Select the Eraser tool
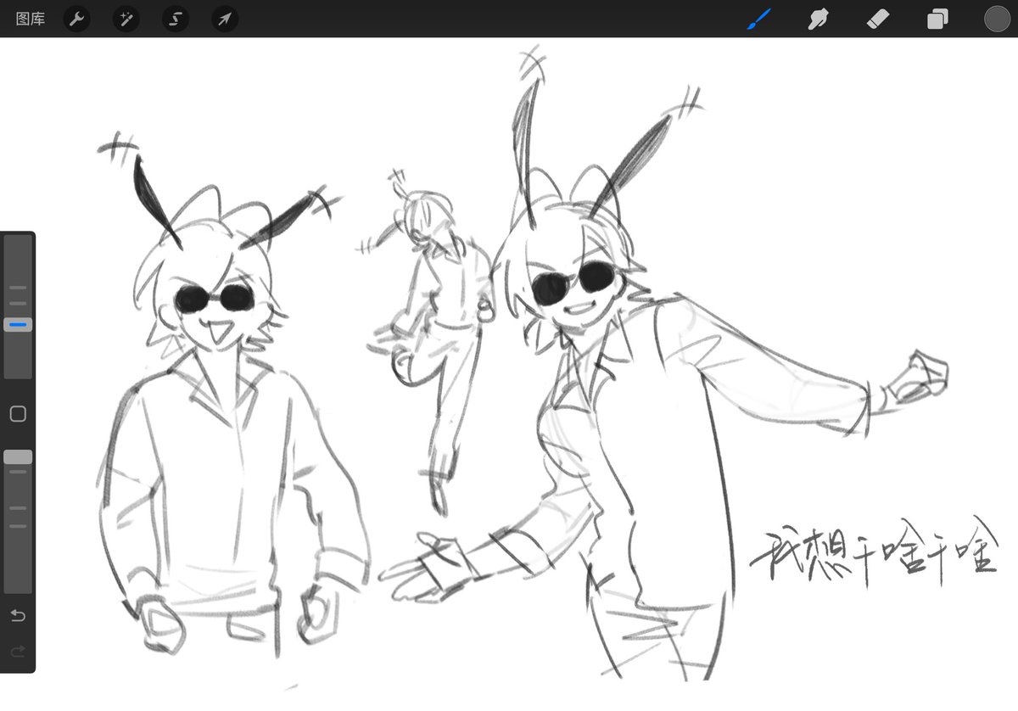This screenshot has height=711, width=1018. point(878,19)
